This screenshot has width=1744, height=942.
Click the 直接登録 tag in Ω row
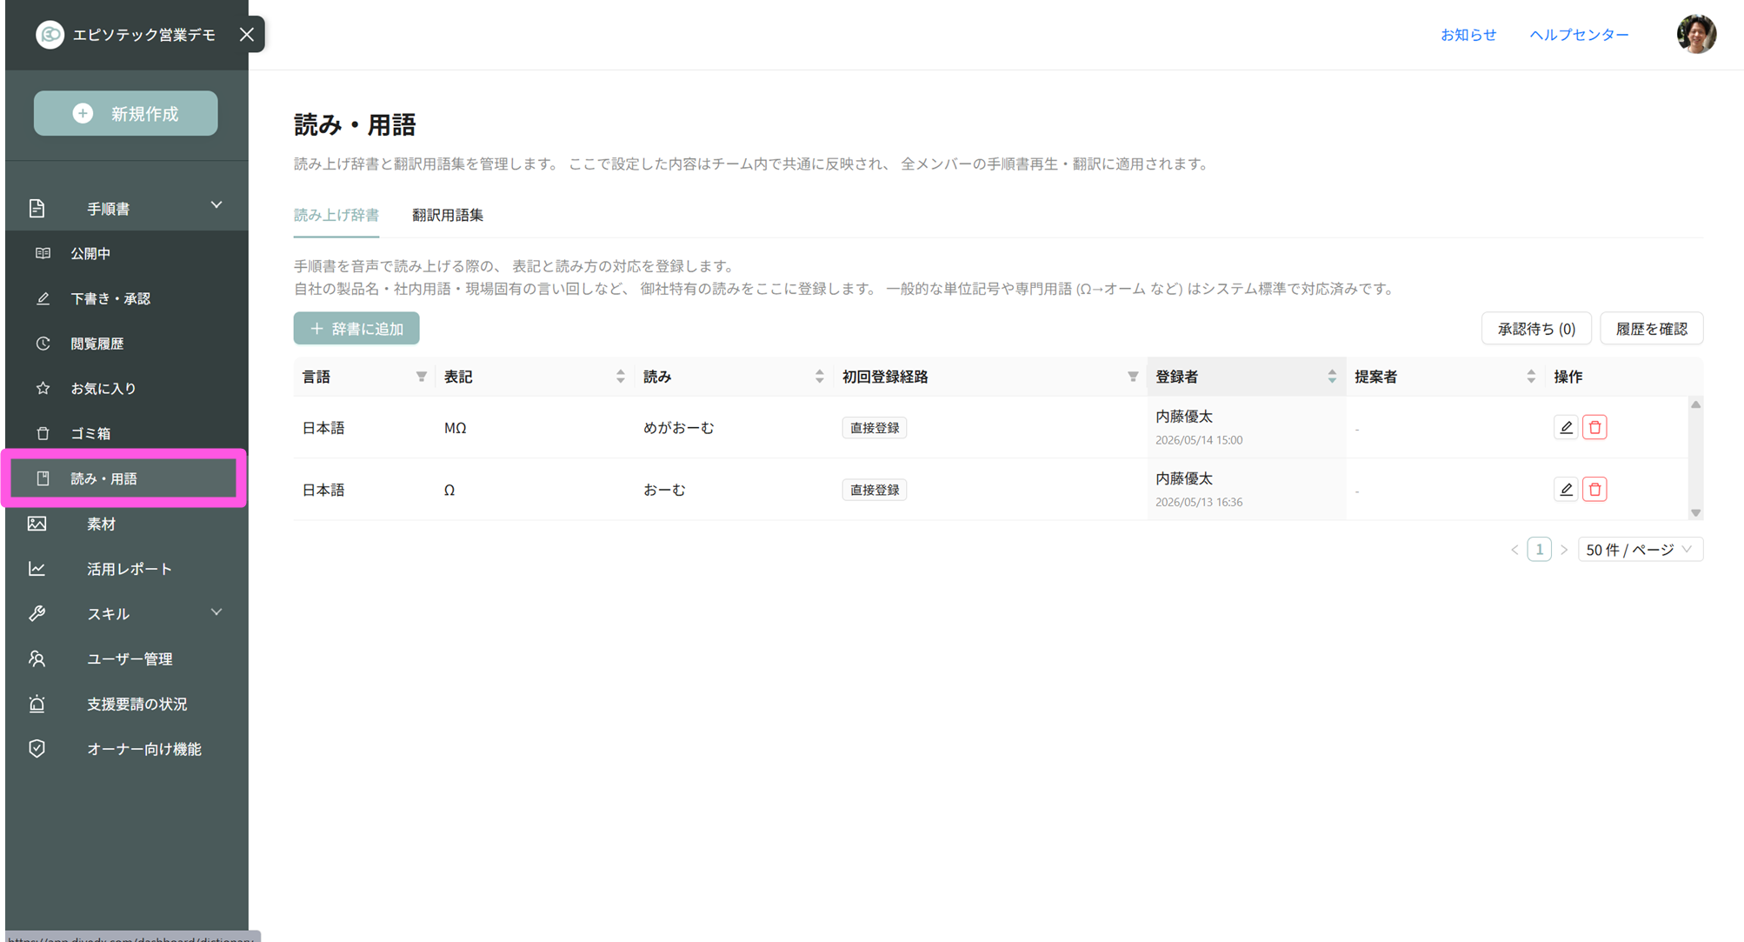point(875,490)
